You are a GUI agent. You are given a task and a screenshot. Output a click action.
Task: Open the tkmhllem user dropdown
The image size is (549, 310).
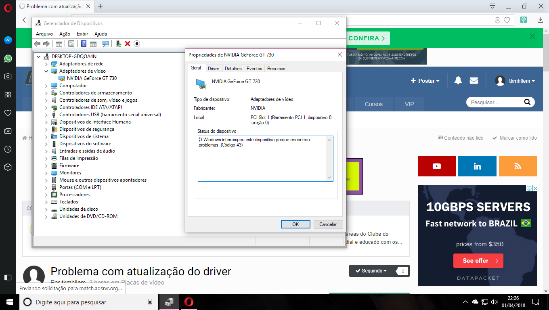coord(515,81)
